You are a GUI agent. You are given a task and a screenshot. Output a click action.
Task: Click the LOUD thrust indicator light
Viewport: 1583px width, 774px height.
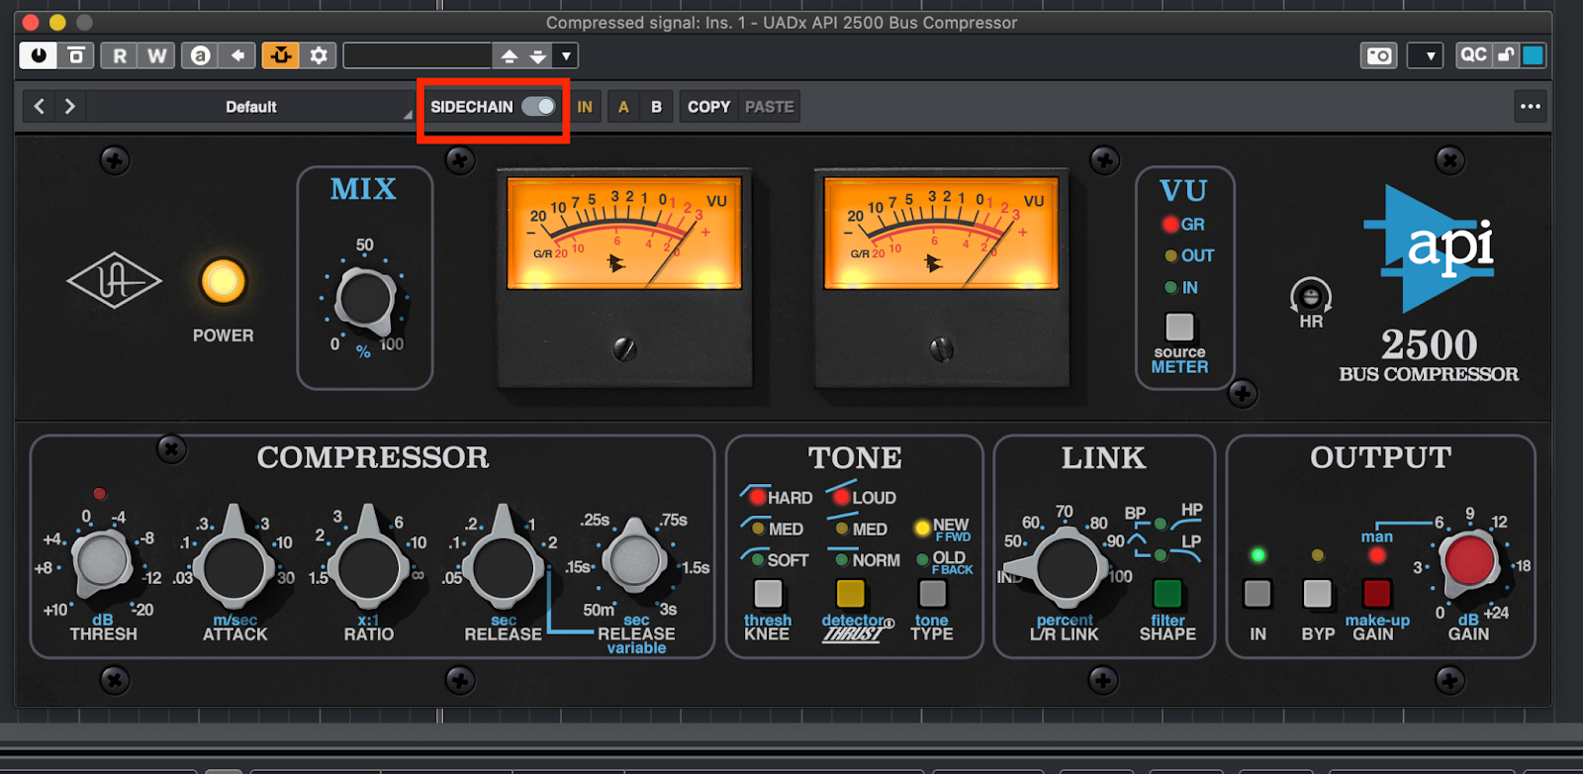point(842,497)
